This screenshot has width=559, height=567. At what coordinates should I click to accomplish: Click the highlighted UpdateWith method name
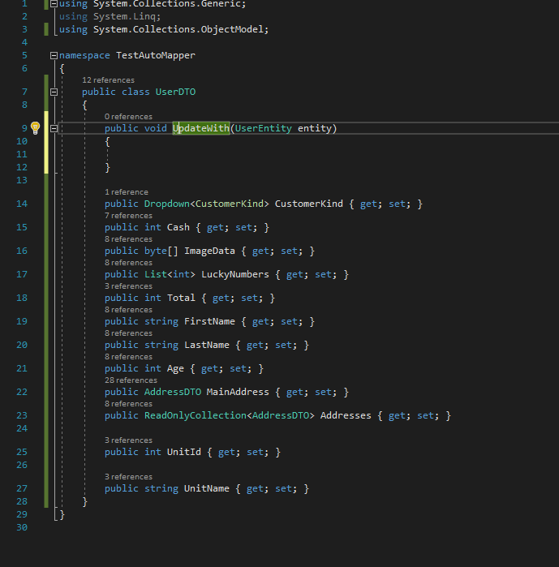click(x=201, y=128)
